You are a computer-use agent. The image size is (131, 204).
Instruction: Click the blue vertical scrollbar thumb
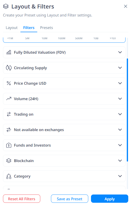pyautogui.click(x=127, y=110)
